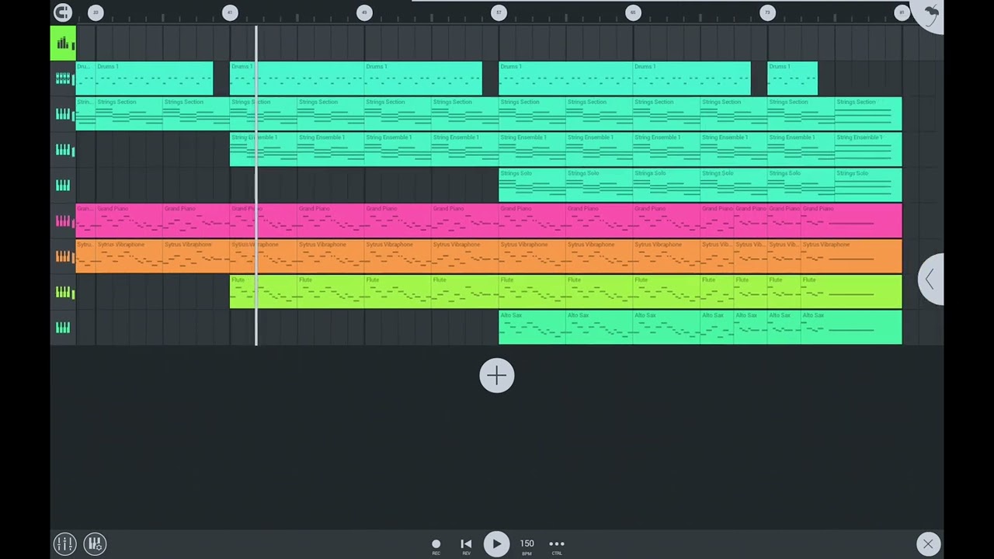994x559 pixels.
Task: Select the Grand Piano track icon
Action: (63, 221)
